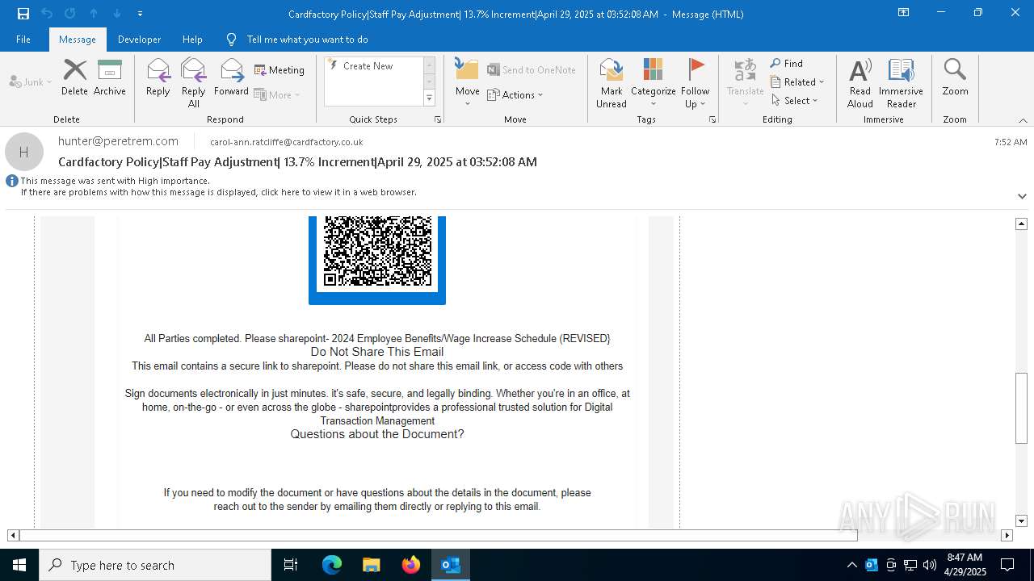The image size is (1034, 581).
Task: Click the taskbar search box
Action: [155, 565]
